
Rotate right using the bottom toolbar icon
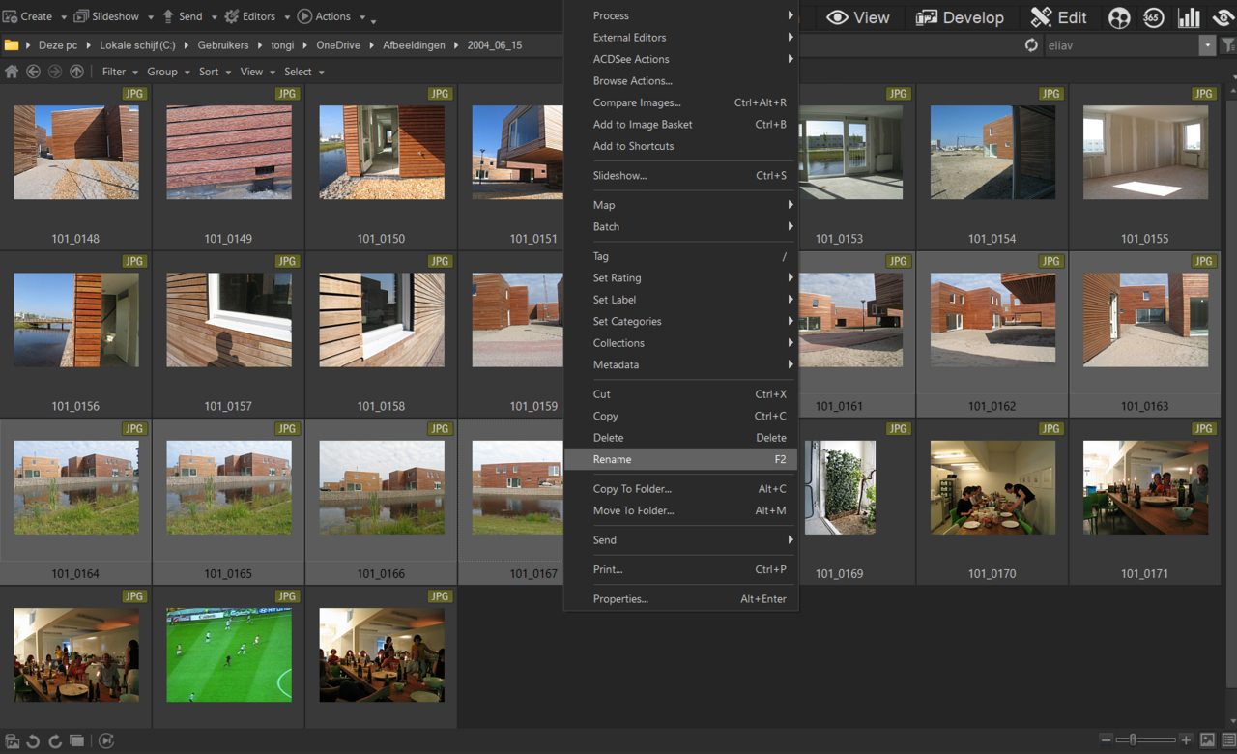click(55, 741)
